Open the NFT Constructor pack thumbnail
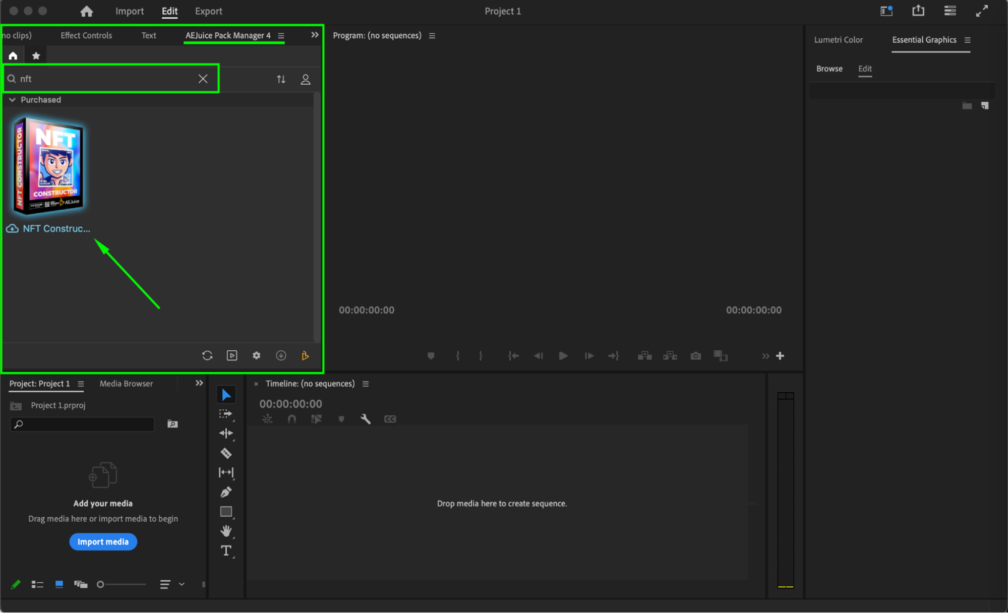 click(x=49, y=166)
